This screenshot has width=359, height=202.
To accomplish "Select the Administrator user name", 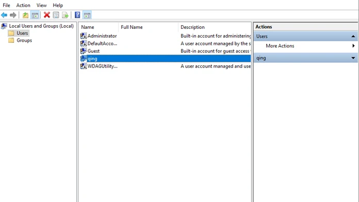I will (102, 36).
